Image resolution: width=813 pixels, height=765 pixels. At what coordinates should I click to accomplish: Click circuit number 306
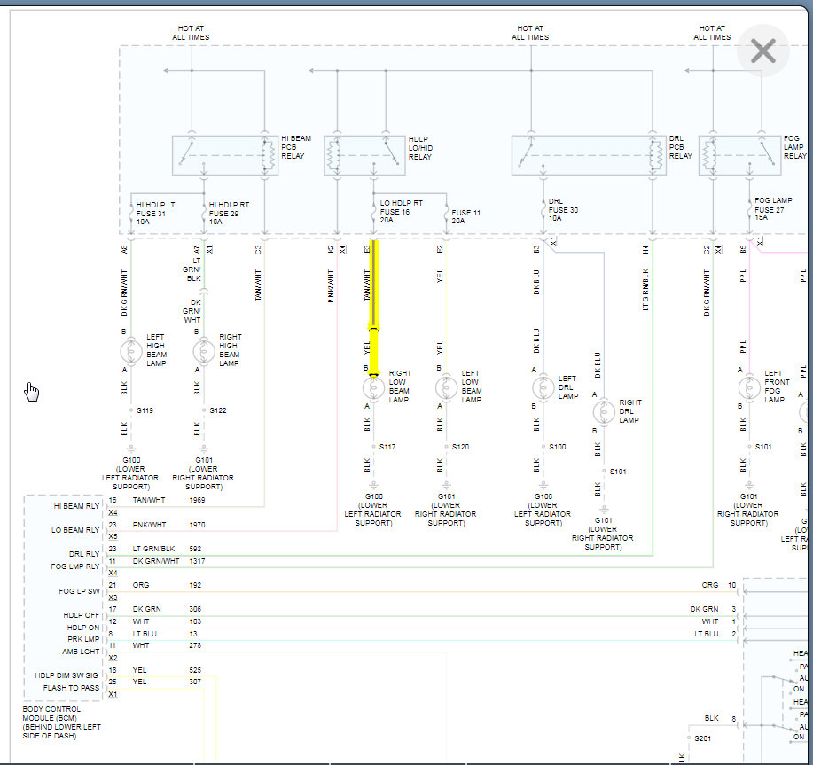pyautogui.click(x=195, y=608)
